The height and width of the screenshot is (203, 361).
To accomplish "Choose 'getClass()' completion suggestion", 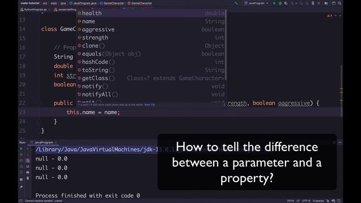I will point(151,78).
